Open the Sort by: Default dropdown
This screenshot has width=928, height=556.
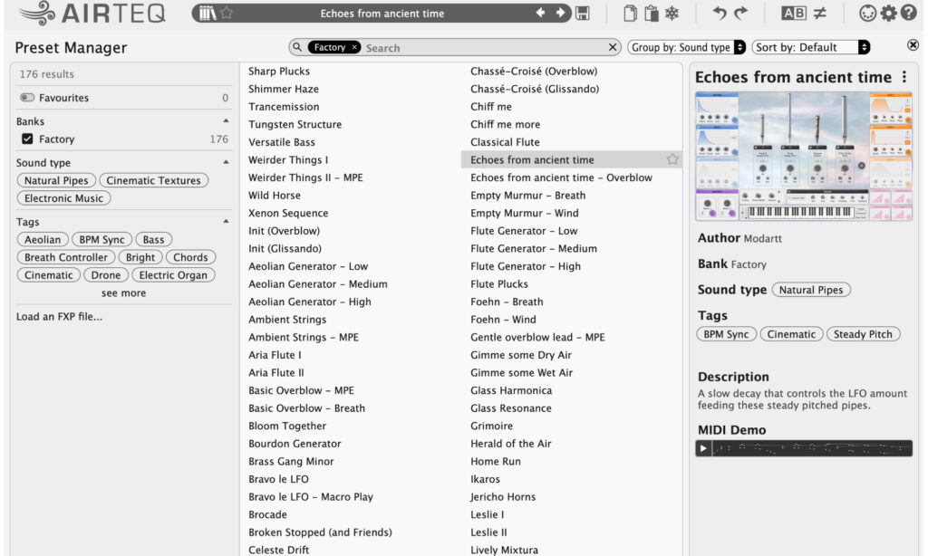(811, 47)
